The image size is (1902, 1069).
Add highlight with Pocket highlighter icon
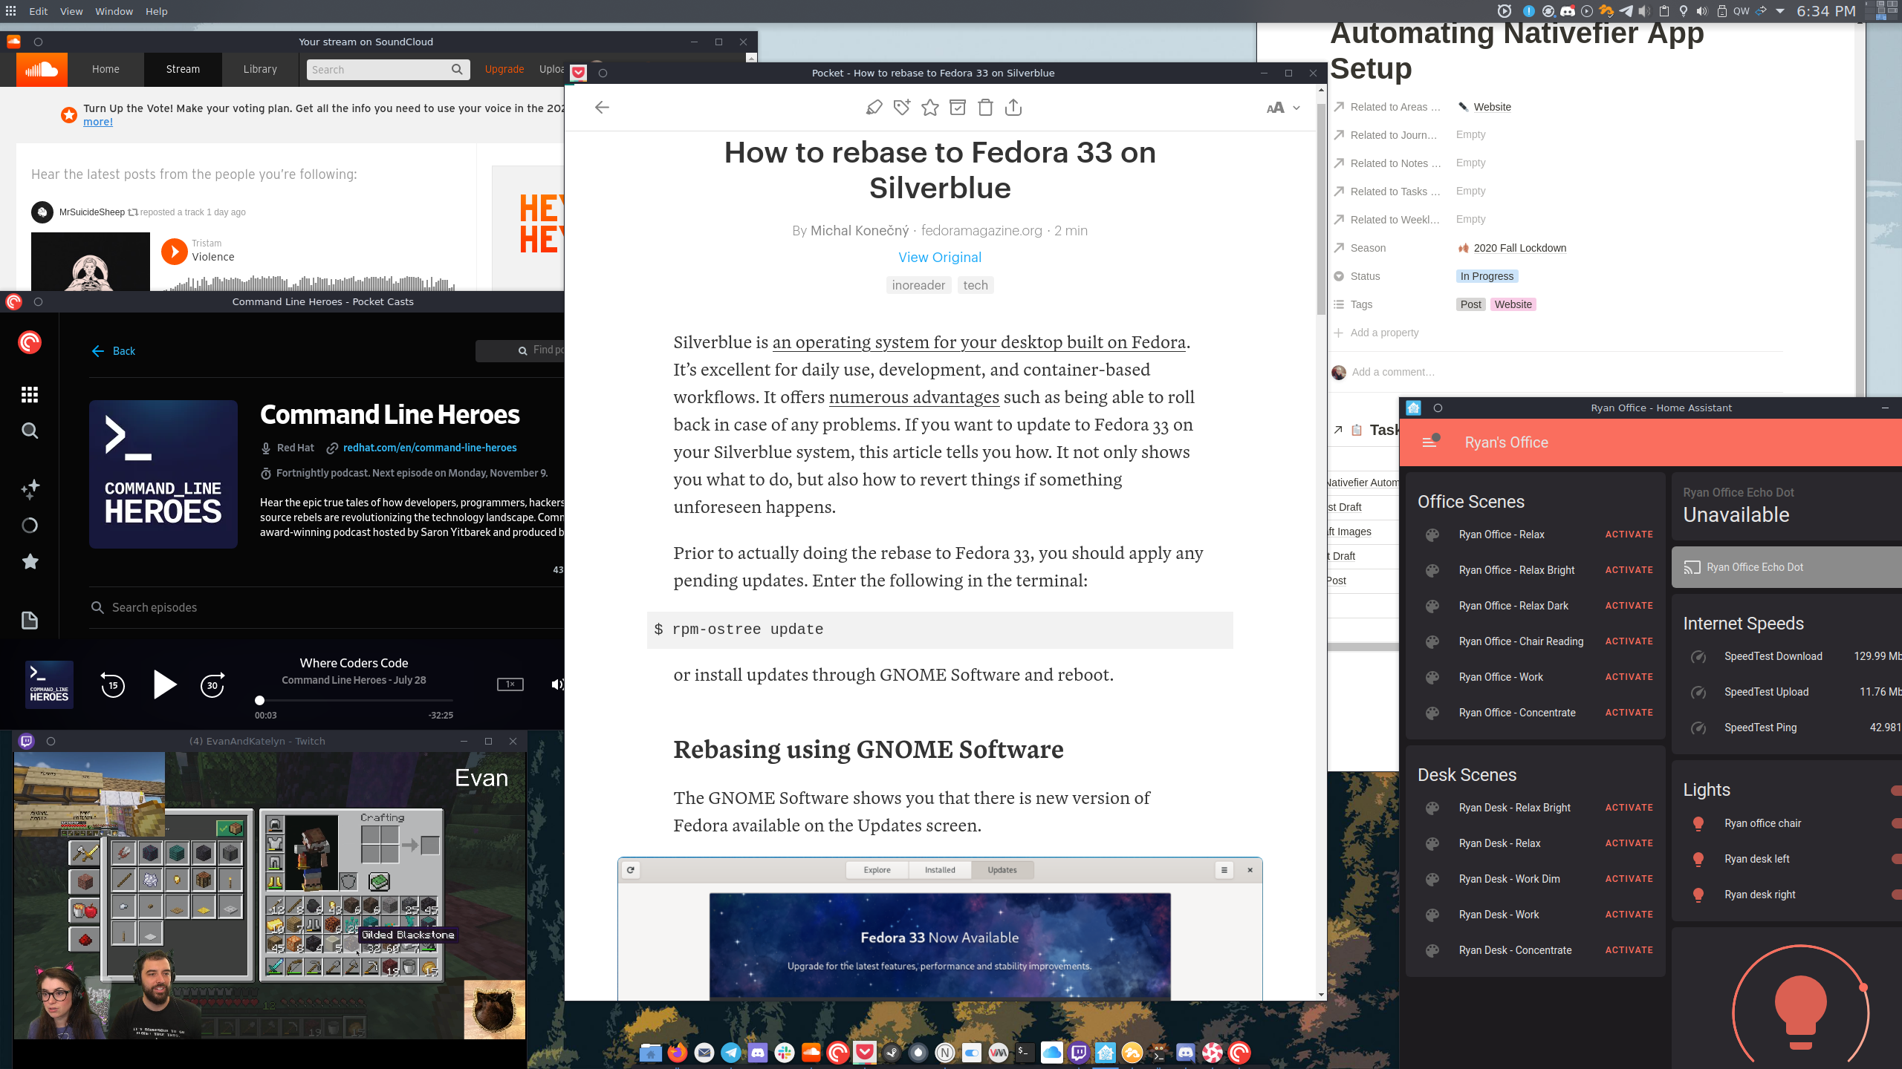(x=874, y=108)
